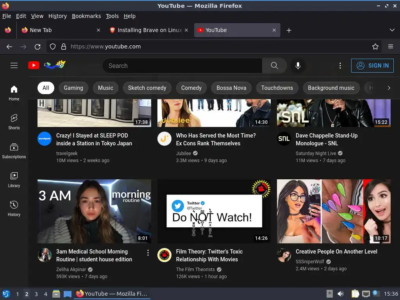Open travelgeek channel avatar
Image resolution: width=400 pixels, height=300 pixels.
click(x=45, y=139)
